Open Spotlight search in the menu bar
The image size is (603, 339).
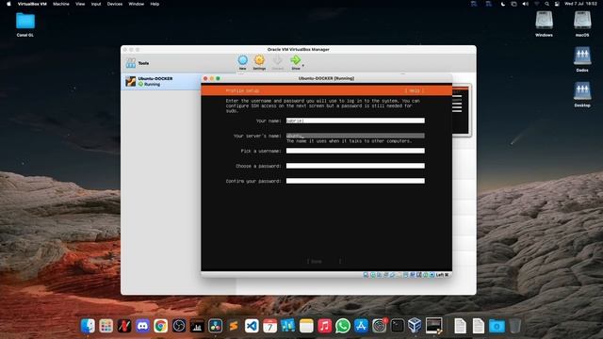coord(546,4)
